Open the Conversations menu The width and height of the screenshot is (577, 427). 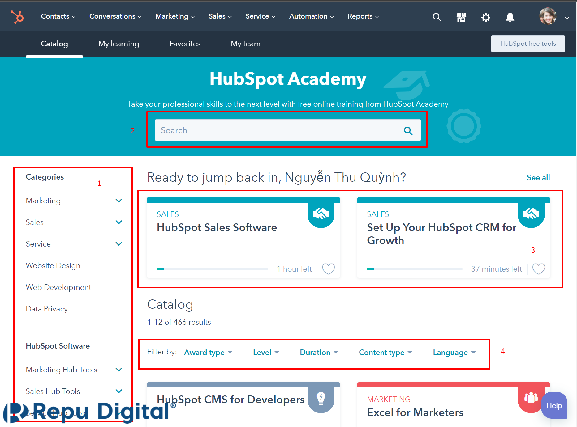click(x=115, y=16)
